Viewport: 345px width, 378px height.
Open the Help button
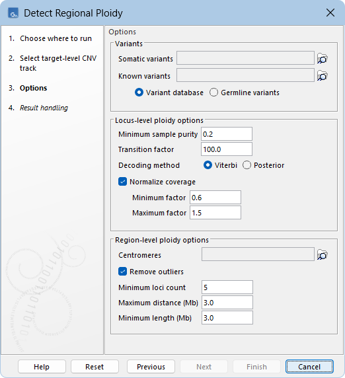point(42,367)
